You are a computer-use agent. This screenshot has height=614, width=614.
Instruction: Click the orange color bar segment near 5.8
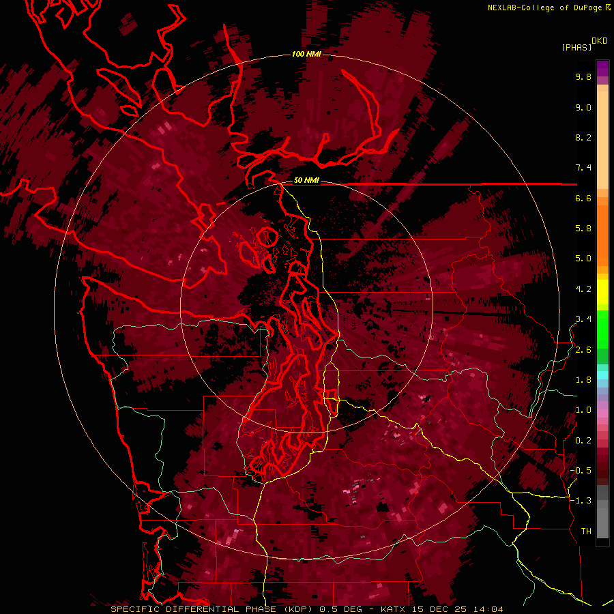602,231
